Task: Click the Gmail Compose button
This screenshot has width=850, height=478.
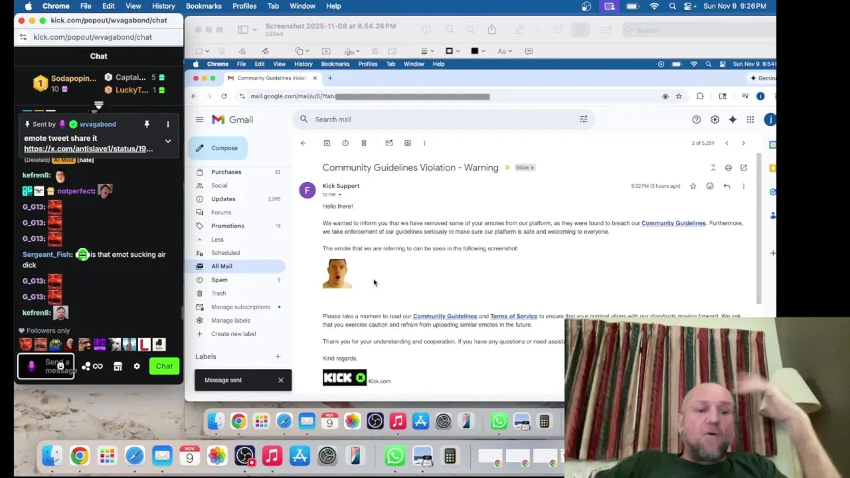Action: pos(218,148)
